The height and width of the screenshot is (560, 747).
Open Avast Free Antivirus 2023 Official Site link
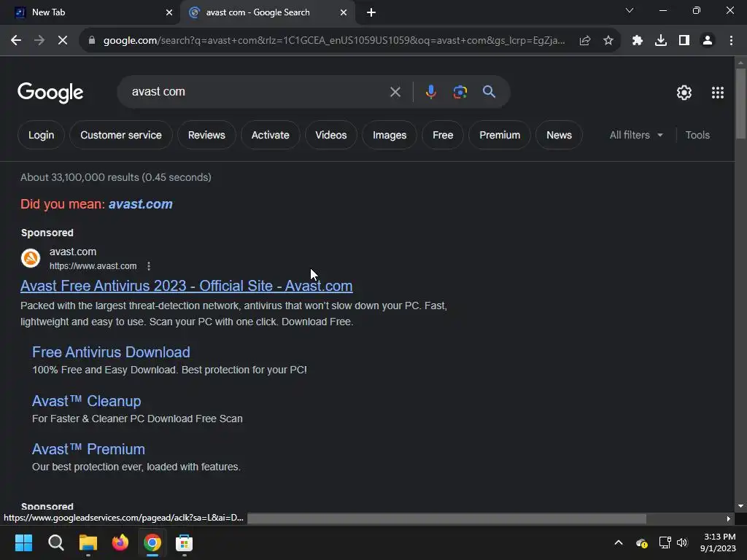186,286
